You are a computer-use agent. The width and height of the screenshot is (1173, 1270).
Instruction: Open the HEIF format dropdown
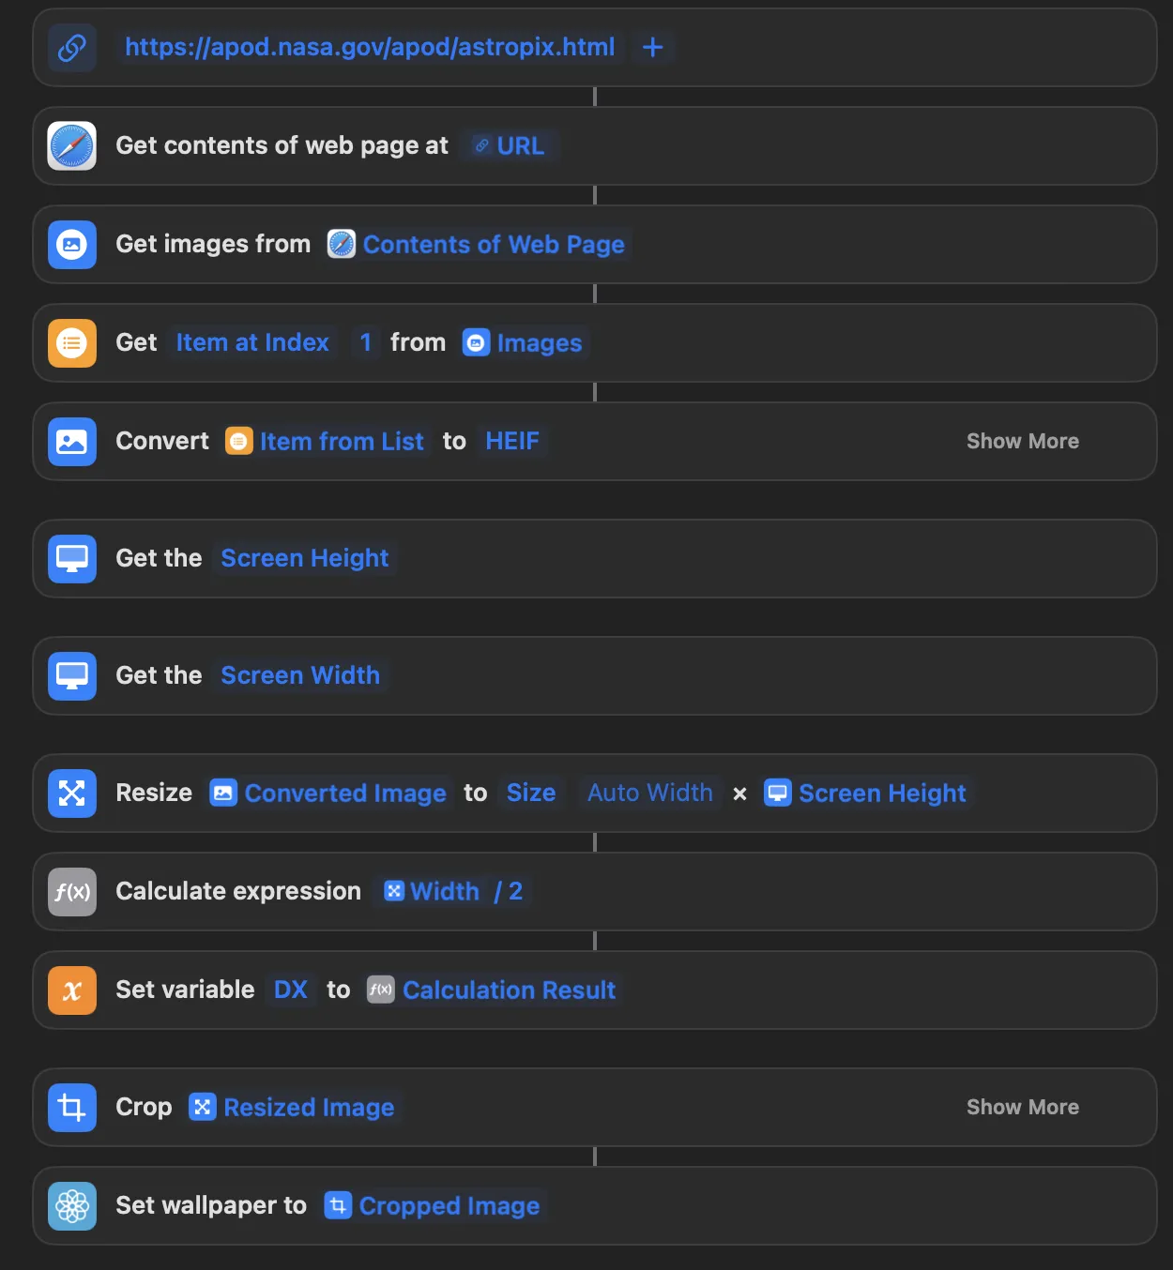[512, 442]
